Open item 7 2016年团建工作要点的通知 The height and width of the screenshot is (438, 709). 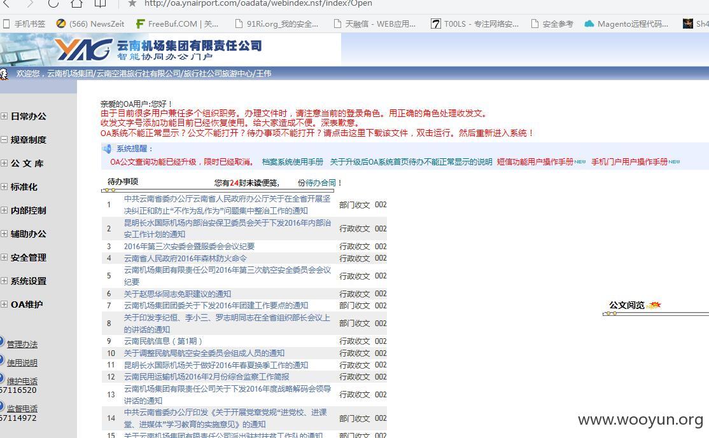pos(216,306)
